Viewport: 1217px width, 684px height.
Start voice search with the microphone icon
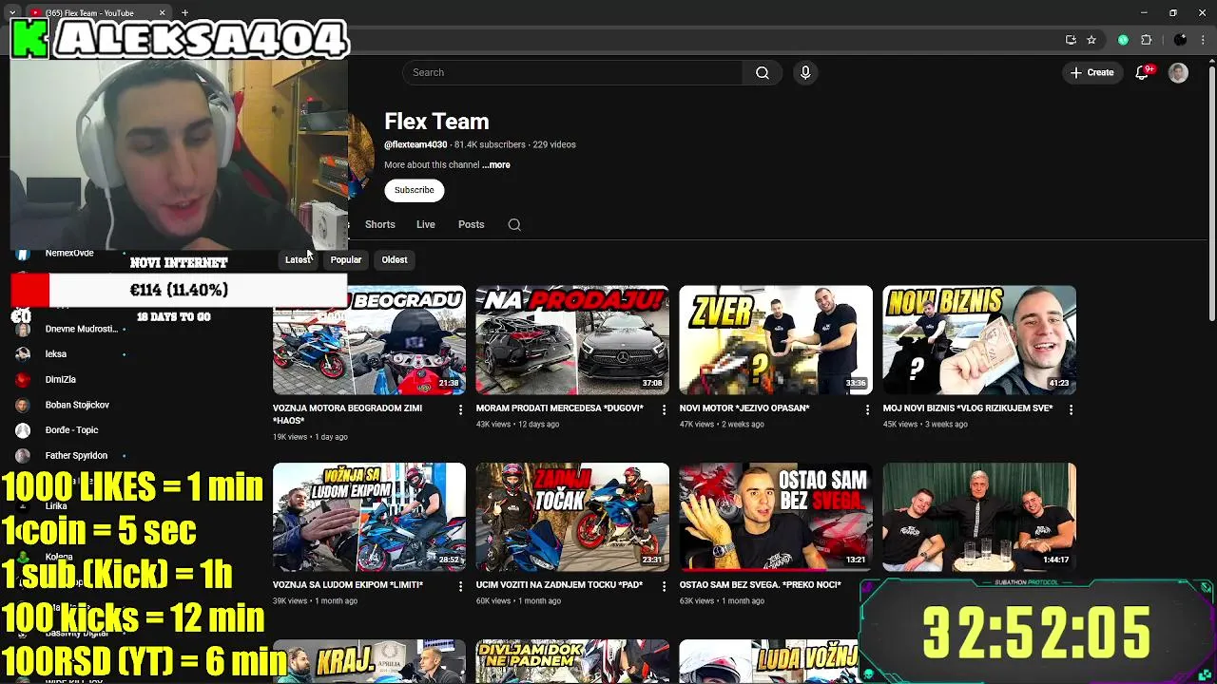click(805, 72)
